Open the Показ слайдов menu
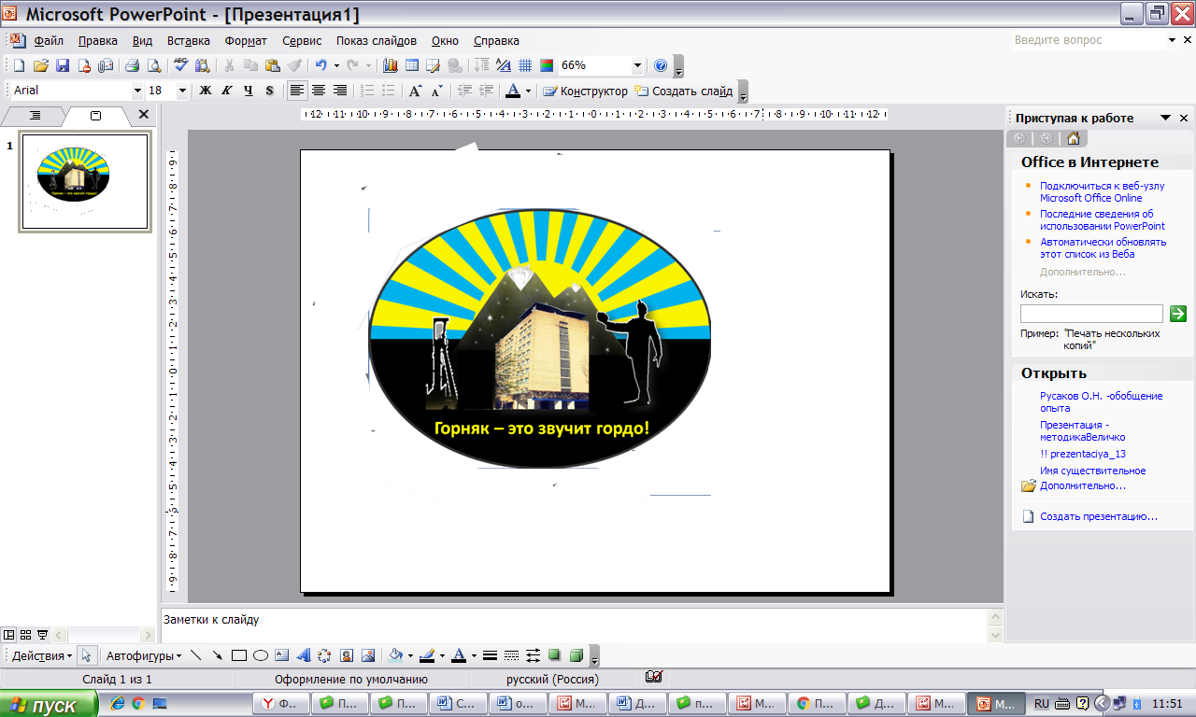The image size is (1196, 717). point(377,41)
